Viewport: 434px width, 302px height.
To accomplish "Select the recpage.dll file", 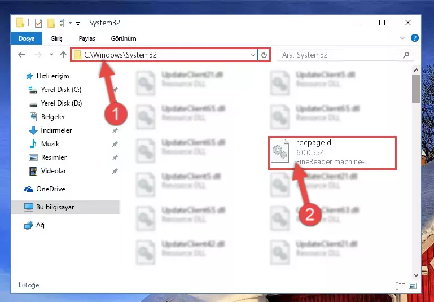I will coord(332,153).
